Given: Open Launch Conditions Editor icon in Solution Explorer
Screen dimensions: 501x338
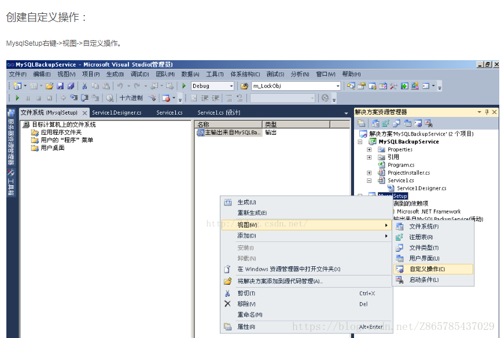Looking at the screenshot, I should click(429, 123).
